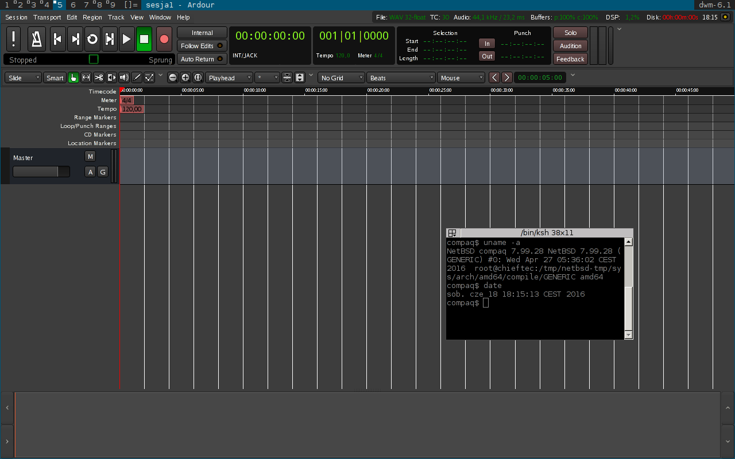Toggle Smart mode
The width and height of the screenshot is (735, 459).
[55, 77]
